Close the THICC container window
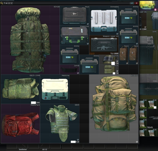This screenshot has height=151, width=158. coord(137,3)
